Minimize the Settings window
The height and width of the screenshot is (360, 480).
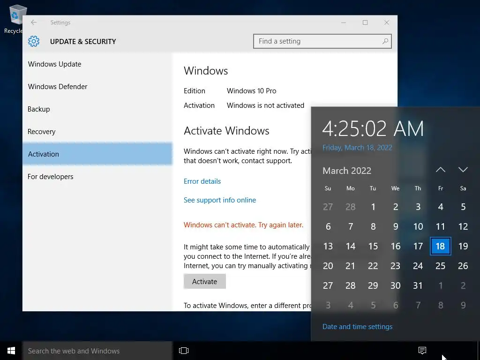344,22
